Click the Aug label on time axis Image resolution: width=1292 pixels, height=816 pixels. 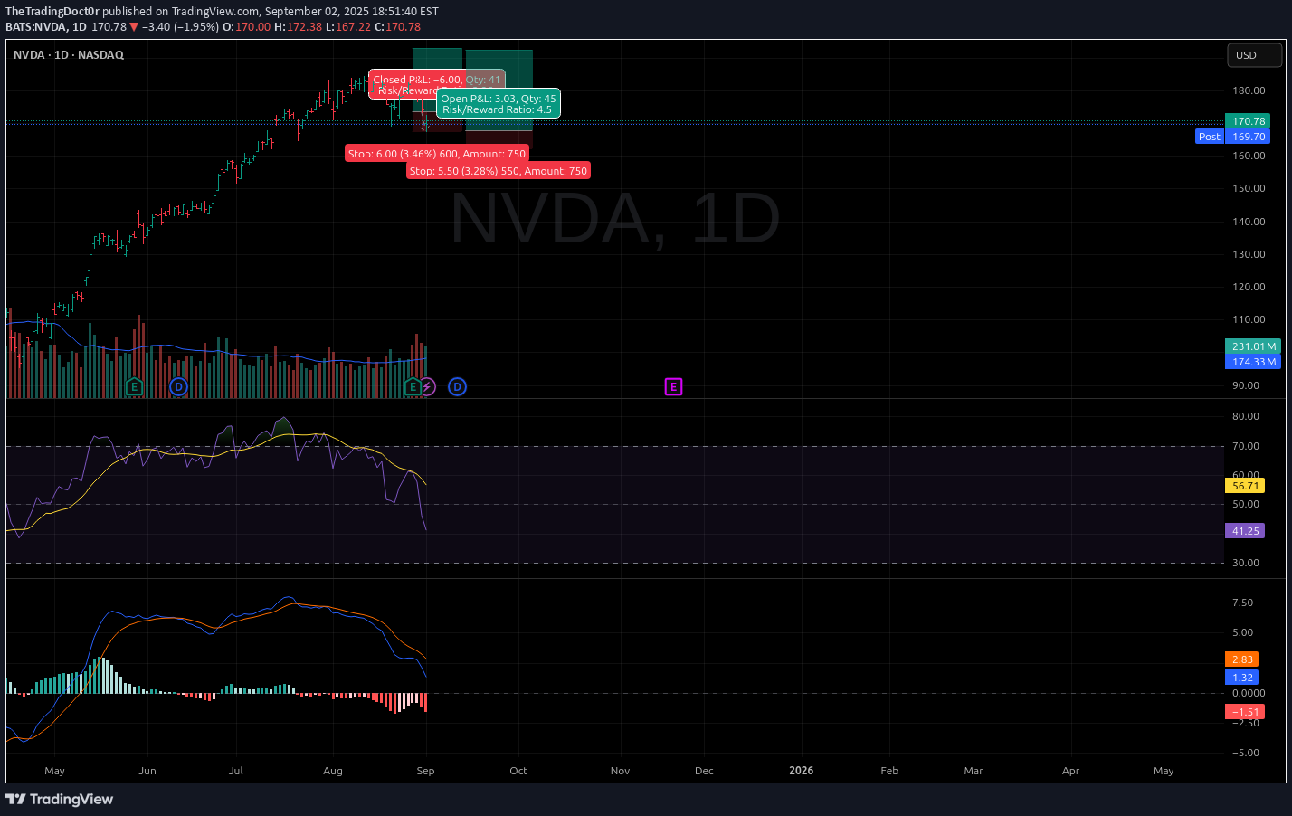click(x=333, y=771)
